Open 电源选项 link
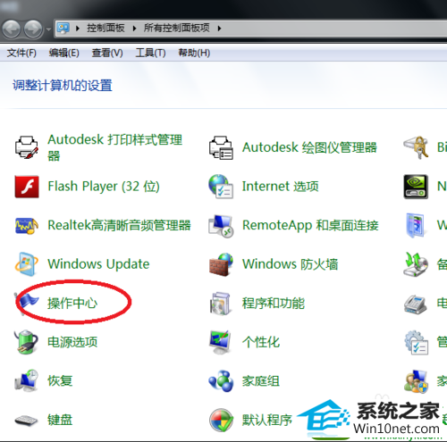The width and height of the screenshot is (447, 442). coord(72,342)
